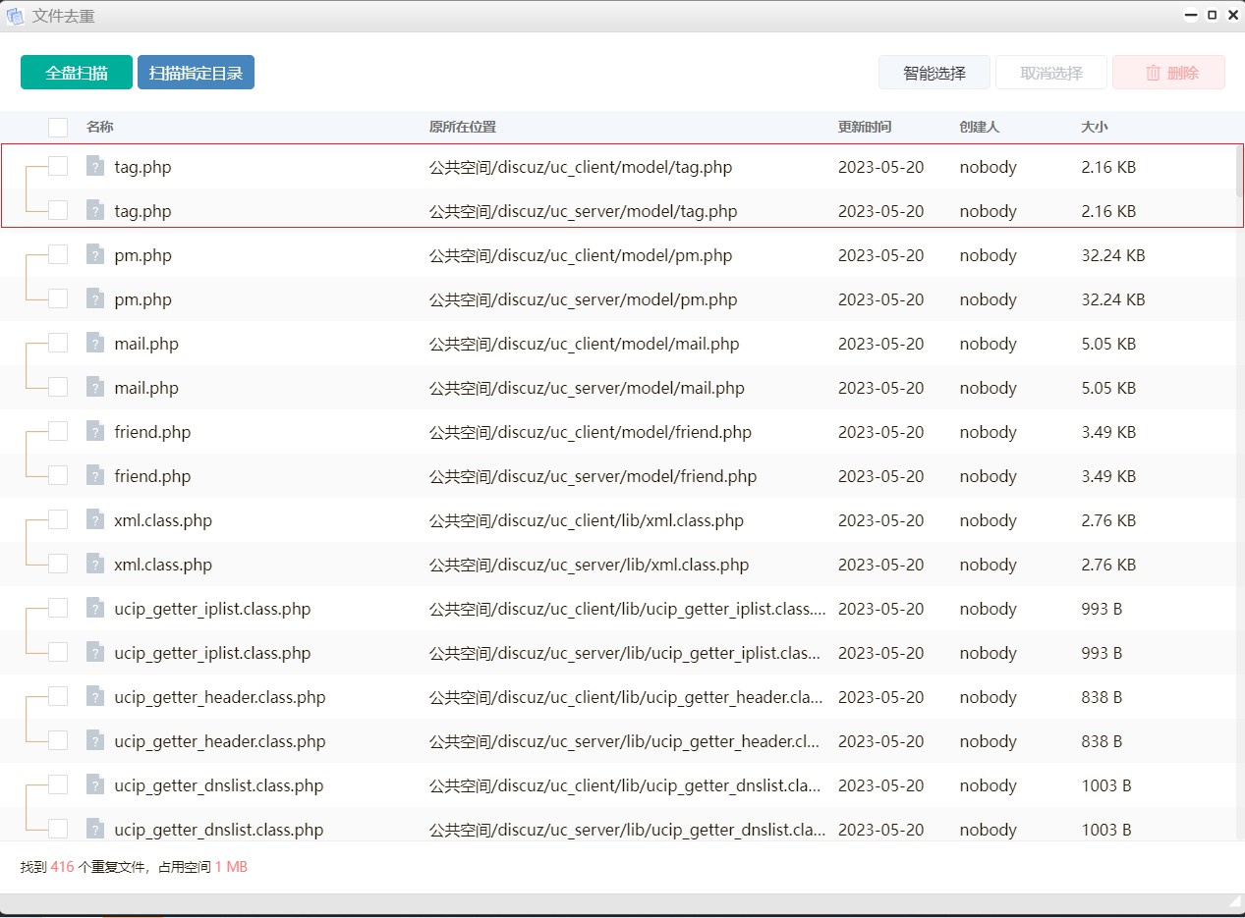Click the 智能选择 button
The width and height of the screenshot is (1245, 918).
[934, 73]
